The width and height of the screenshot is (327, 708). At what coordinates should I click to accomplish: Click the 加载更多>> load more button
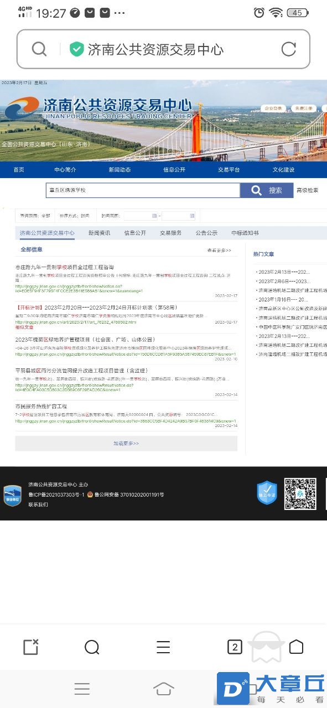click(x=126, y=444)
